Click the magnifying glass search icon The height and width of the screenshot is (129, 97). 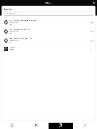5,14
